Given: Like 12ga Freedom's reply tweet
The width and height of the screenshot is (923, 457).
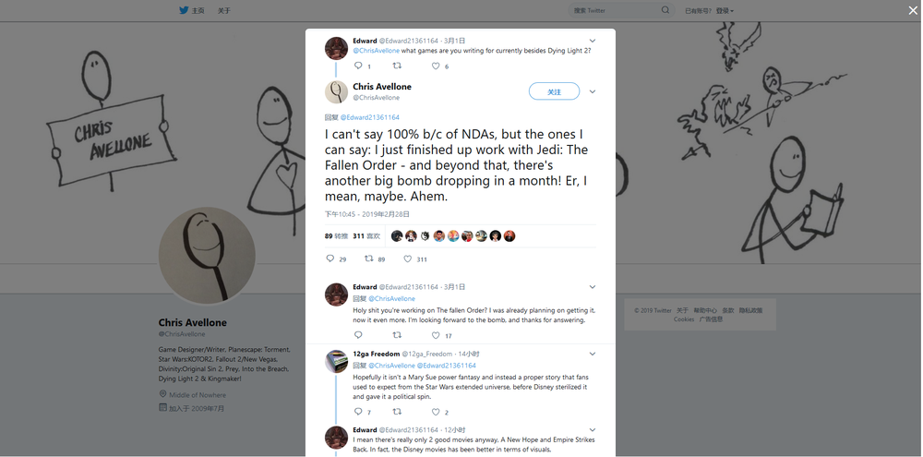Looking at the screenshot, I should [437, 412].
